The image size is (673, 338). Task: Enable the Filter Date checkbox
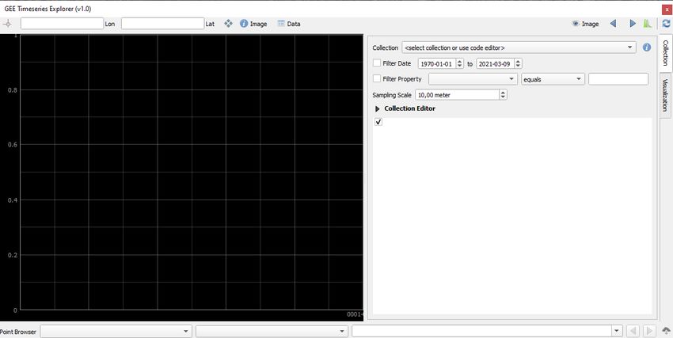[x=377, y=63]
